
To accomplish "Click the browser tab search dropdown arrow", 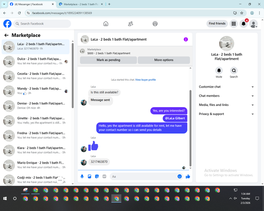I will point(4,4).
